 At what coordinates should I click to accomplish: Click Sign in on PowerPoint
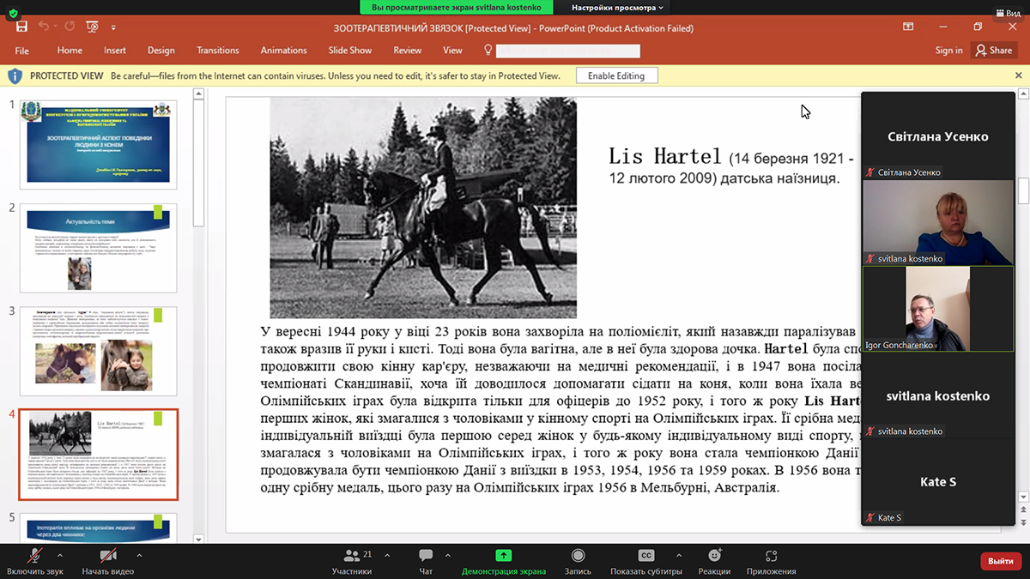[948, 51]
